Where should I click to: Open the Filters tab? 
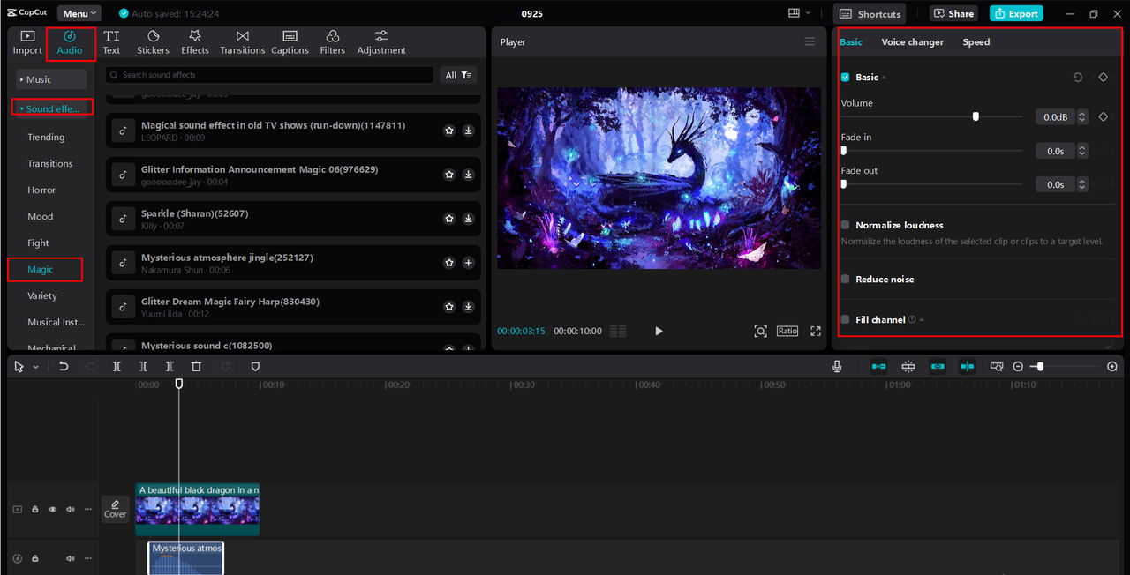pos(333,42)
